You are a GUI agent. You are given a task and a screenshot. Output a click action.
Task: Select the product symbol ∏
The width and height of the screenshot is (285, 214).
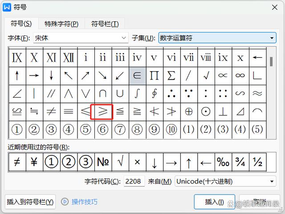155,76
